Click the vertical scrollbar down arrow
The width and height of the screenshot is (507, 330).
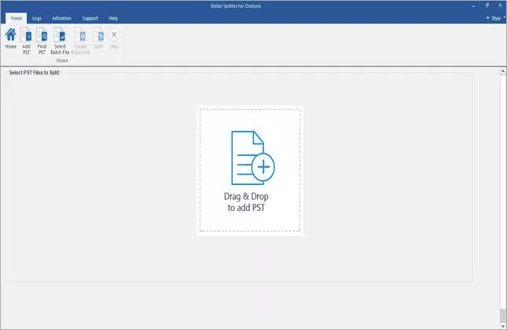[x=503, y=325]
